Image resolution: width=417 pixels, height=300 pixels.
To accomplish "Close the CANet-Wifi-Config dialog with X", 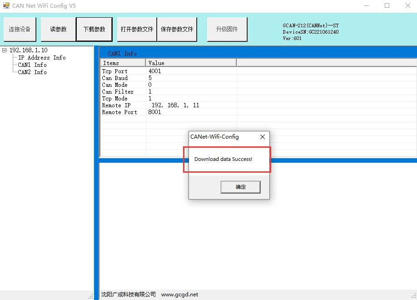I will pyautogui.click(x=262, y=137).
